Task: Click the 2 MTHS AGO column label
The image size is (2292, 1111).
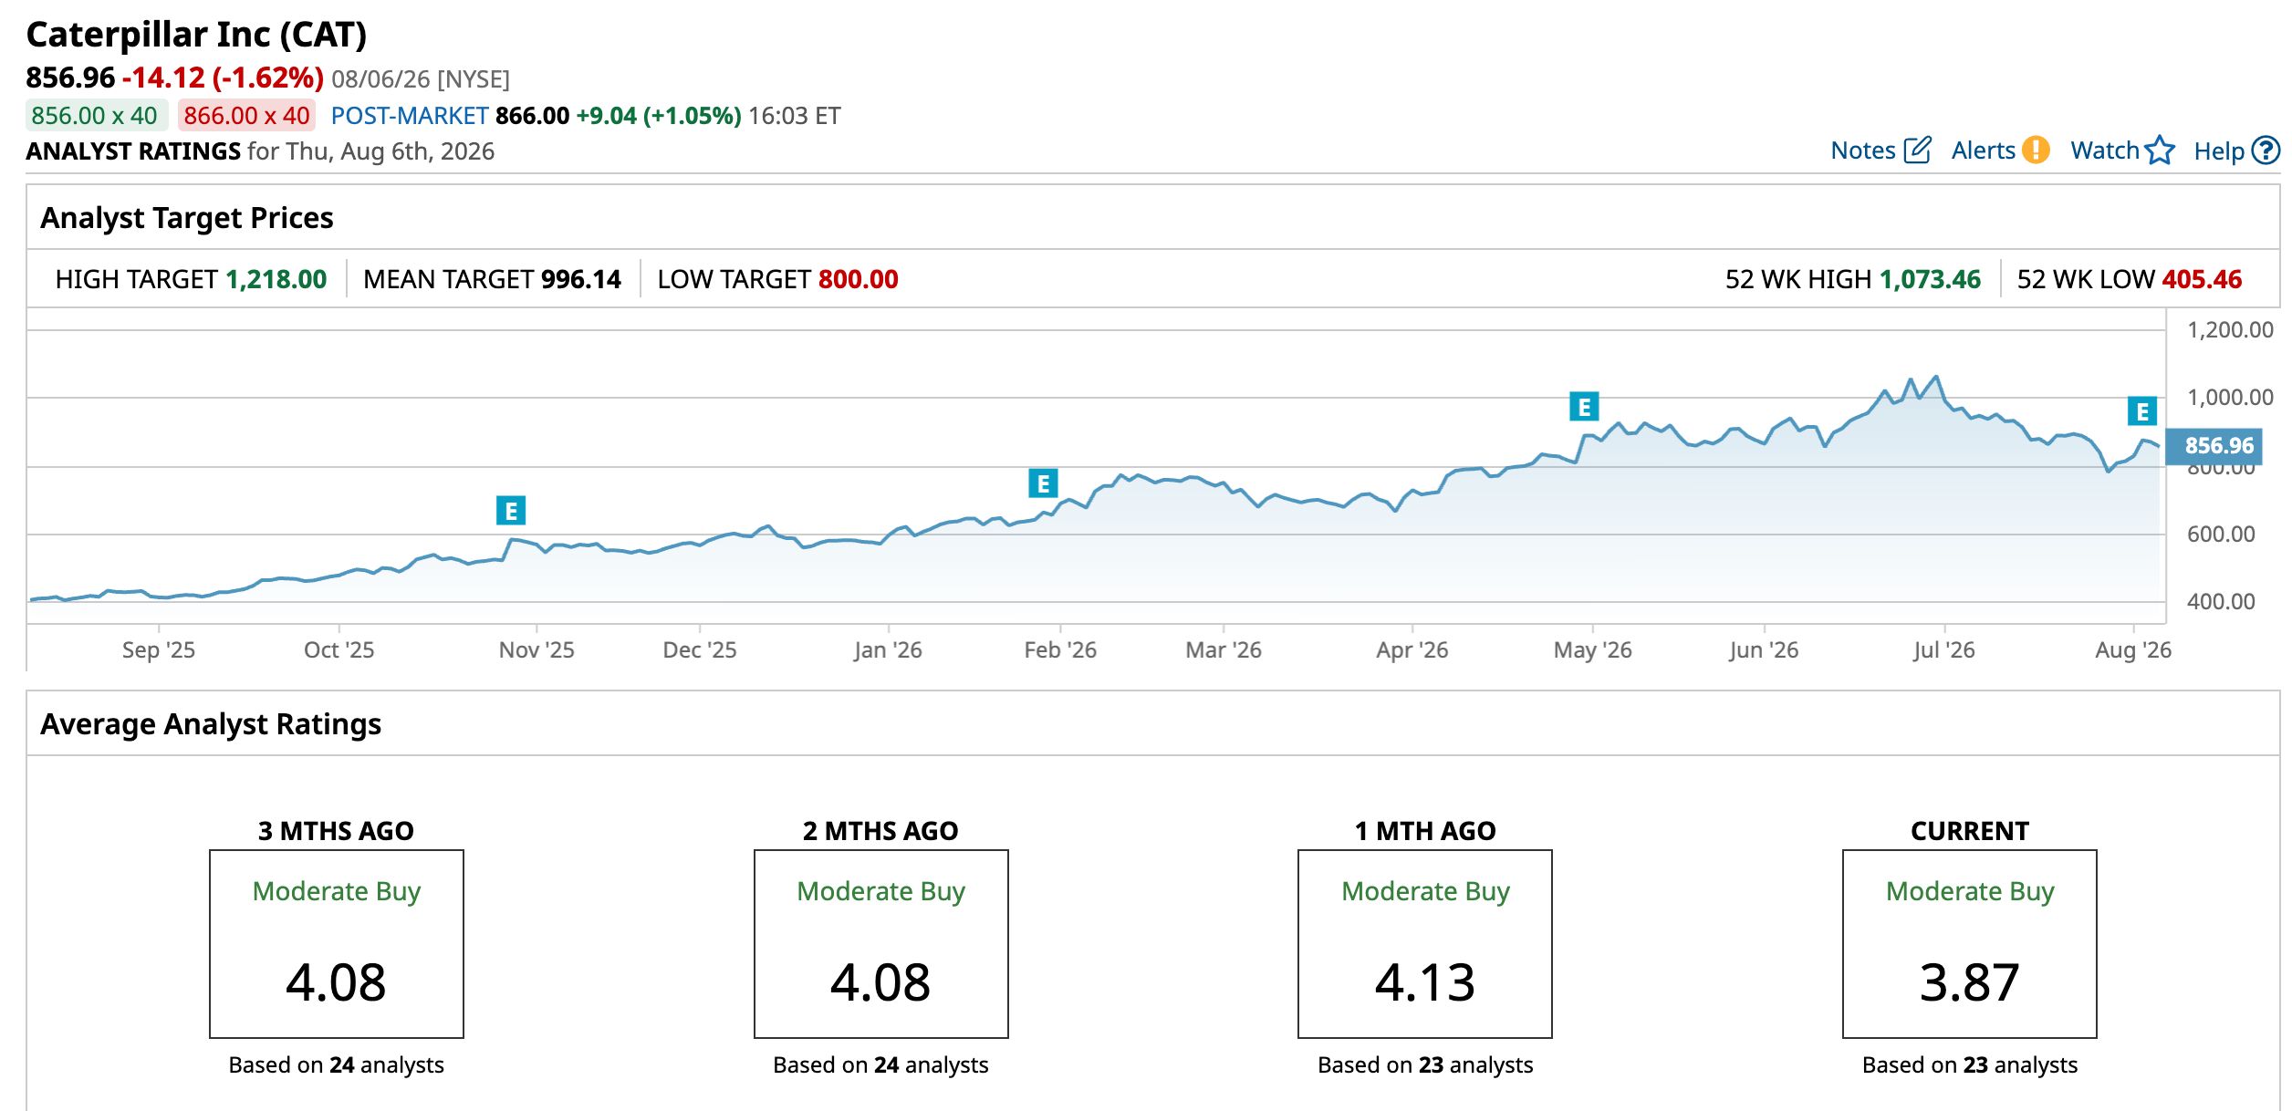Action: pos(881,831)
